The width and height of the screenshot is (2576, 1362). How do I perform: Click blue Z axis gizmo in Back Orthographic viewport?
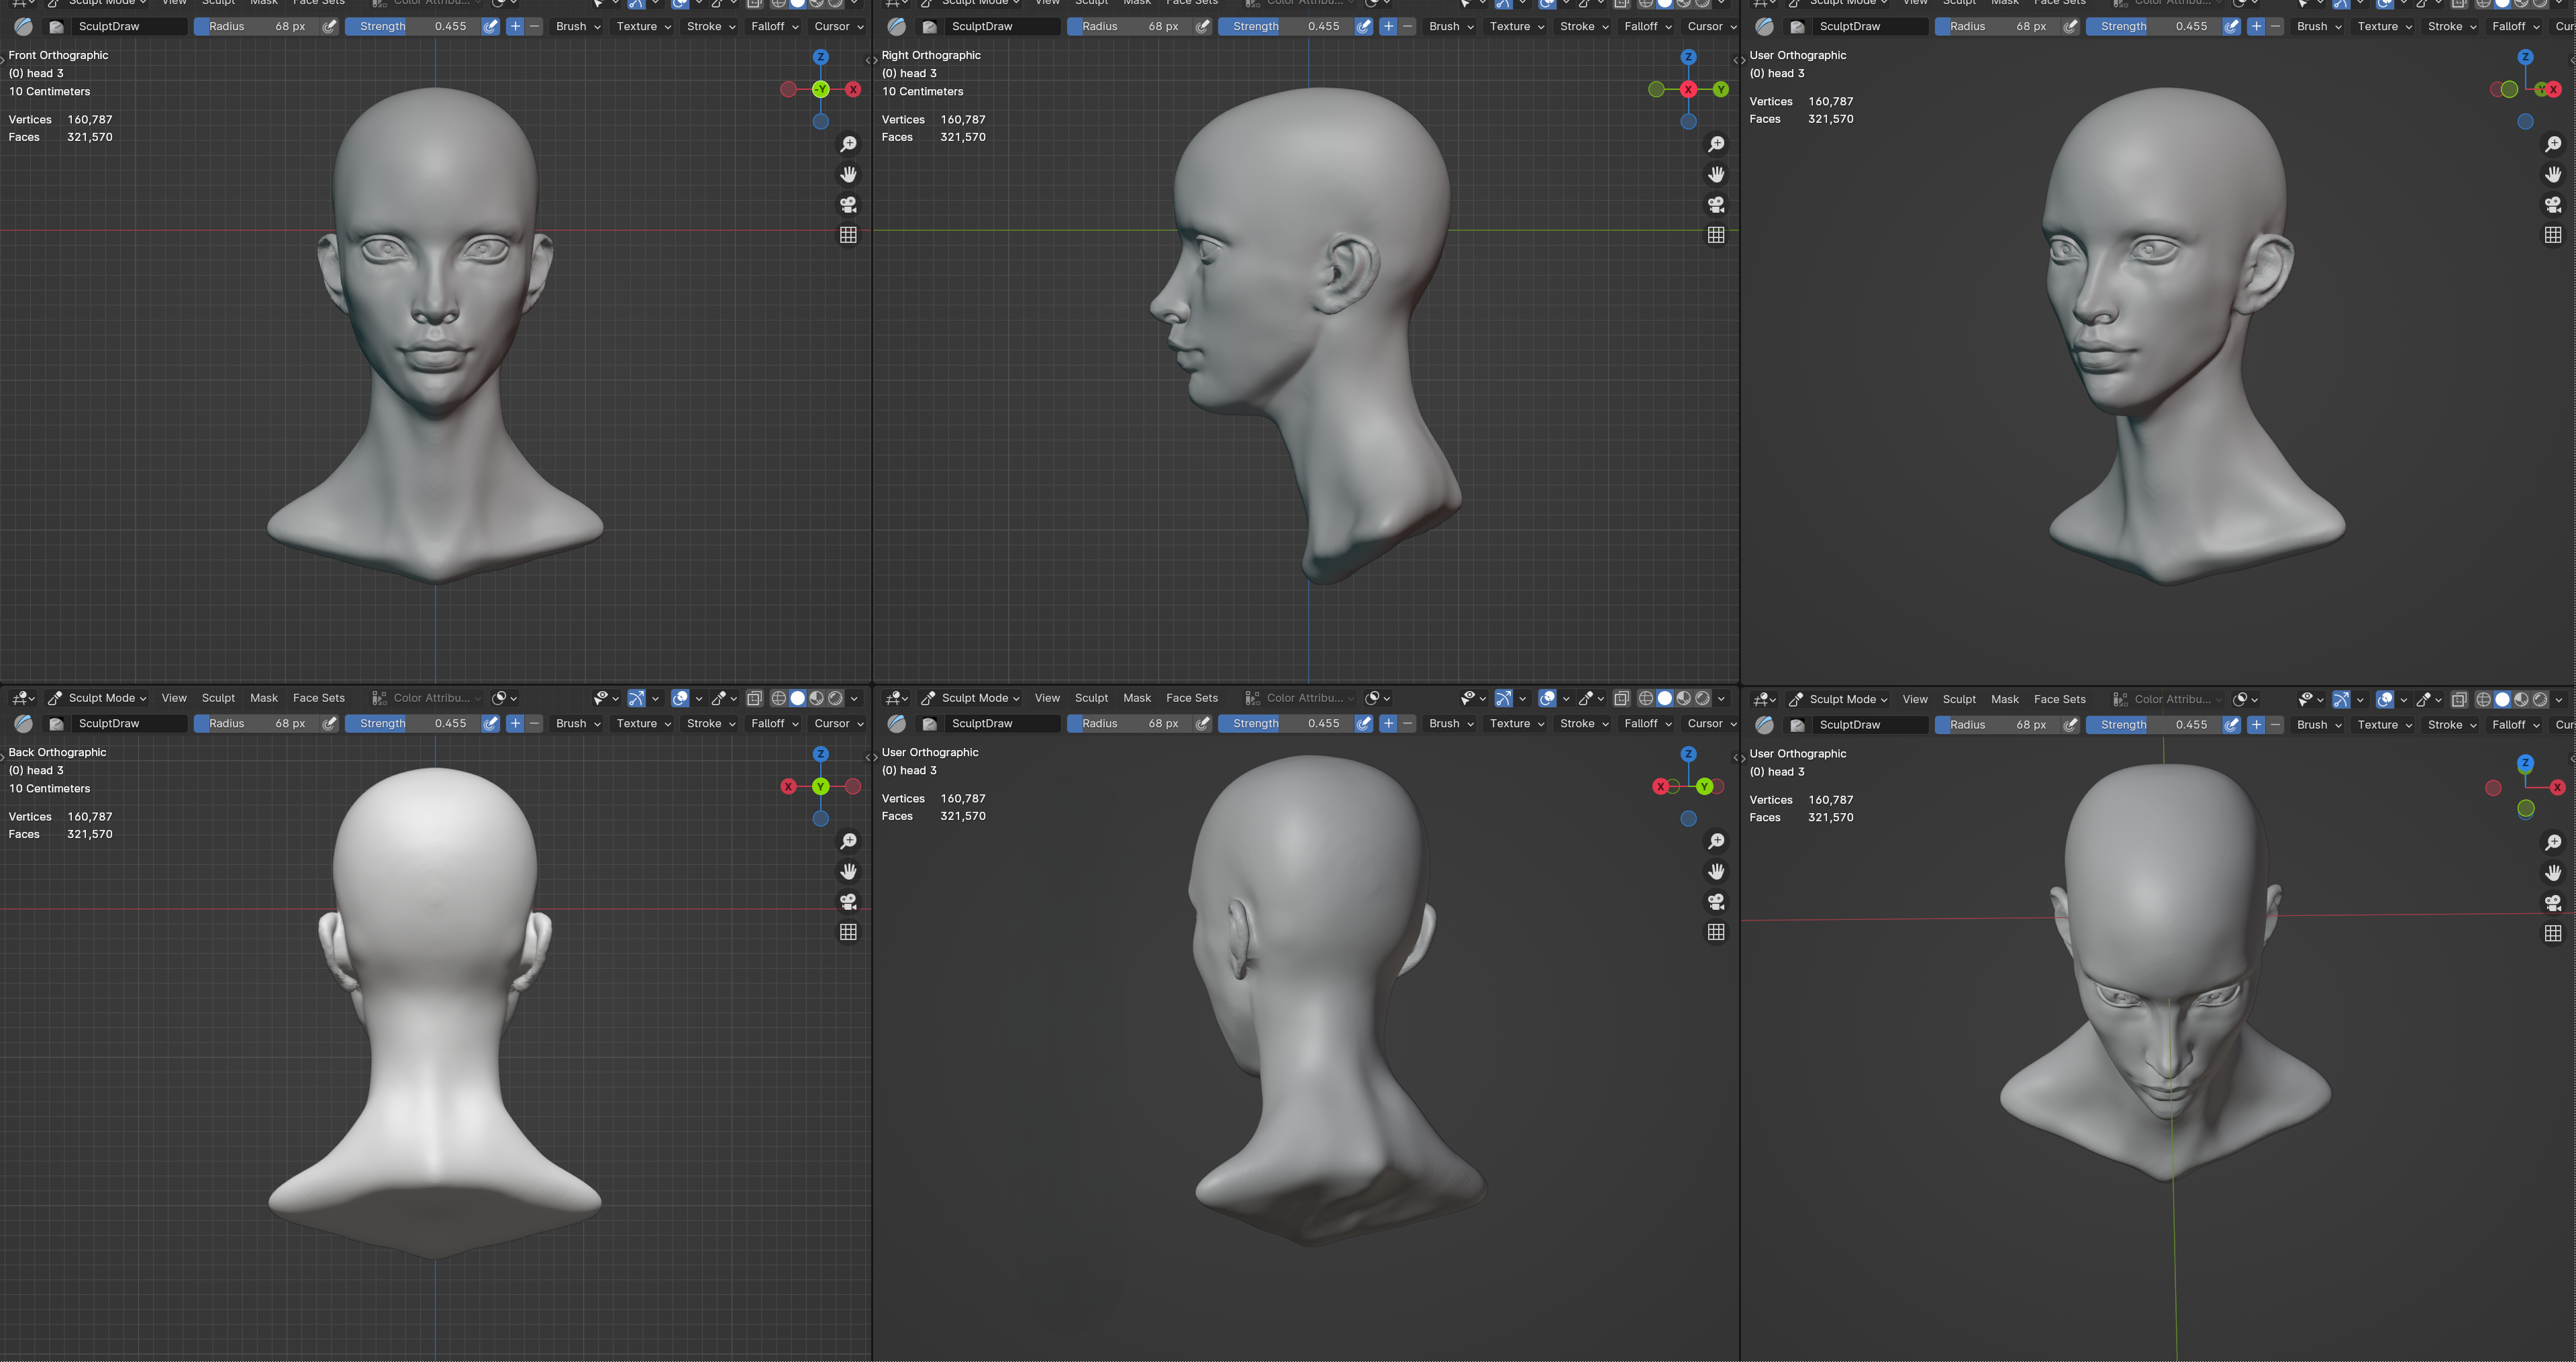820,754
